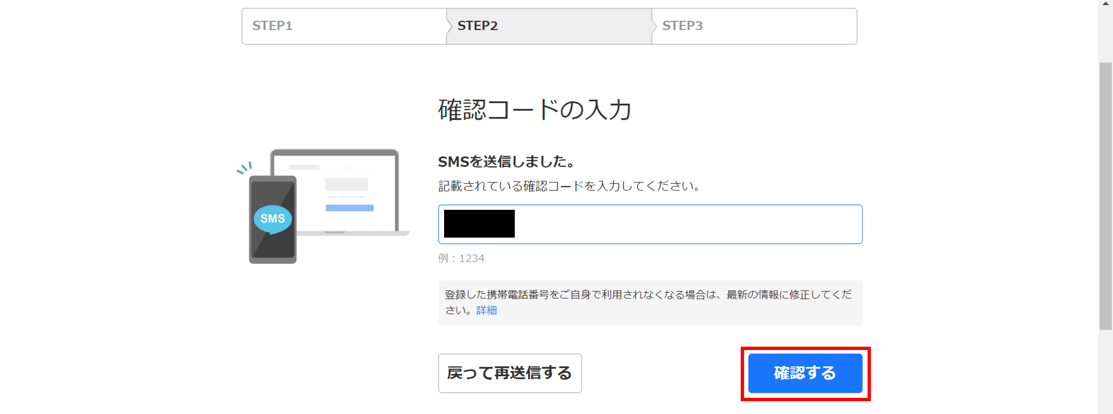
Task: Click the smartphone illustration
Action: click(x=273, y=219)
